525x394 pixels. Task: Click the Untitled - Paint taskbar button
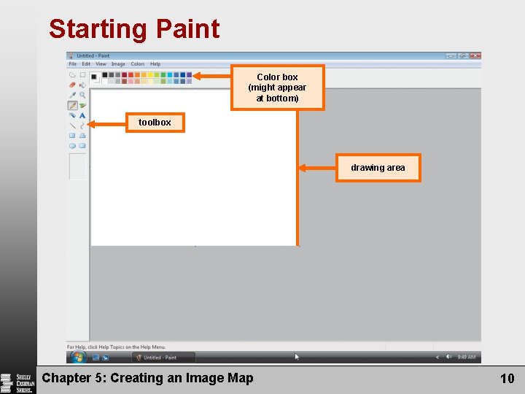coord(164,358)
